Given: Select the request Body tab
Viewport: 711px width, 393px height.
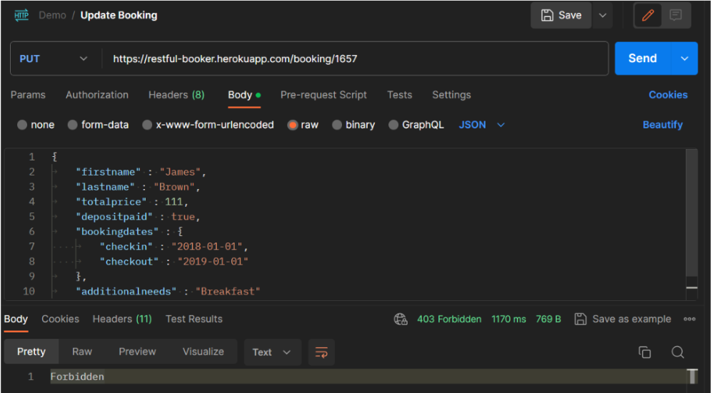Looking at the screenshot, I should click(244, 95).
